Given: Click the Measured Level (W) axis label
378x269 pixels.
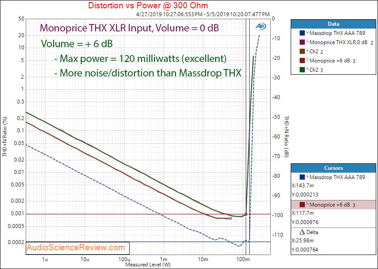Looking at the screenshot, I should [x=148, y=265].
